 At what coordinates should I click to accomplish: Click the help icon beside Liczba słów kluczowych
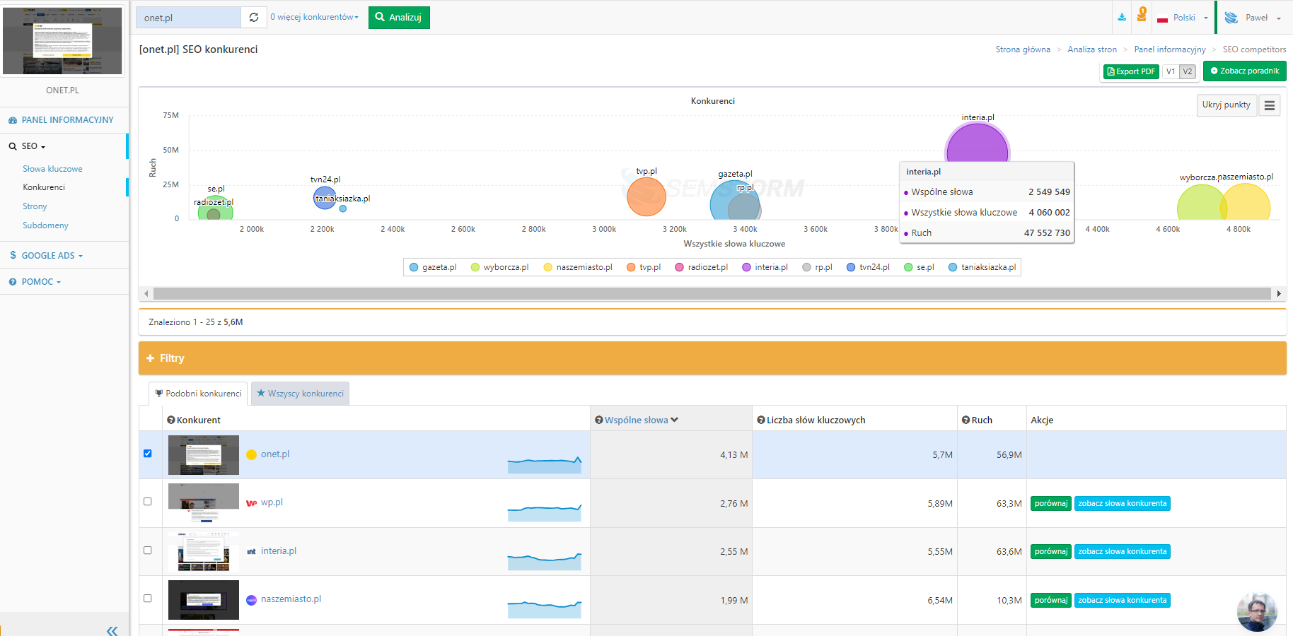coord(761,420)
